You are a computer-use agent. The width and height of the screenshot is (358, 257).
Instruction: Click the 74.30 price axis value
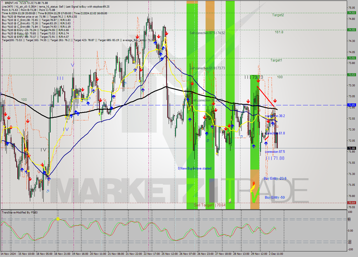[352, 41]
